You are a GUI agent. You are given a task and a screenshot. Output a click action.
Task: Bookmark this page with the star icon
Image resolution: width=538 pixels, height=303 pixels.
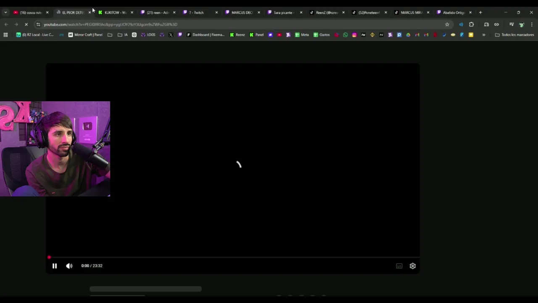point(447,24)
